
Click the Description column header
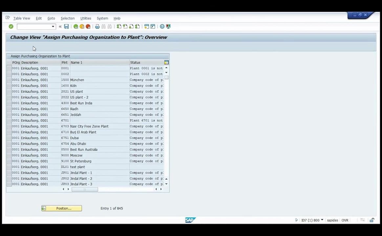click(x=41, y=63)
